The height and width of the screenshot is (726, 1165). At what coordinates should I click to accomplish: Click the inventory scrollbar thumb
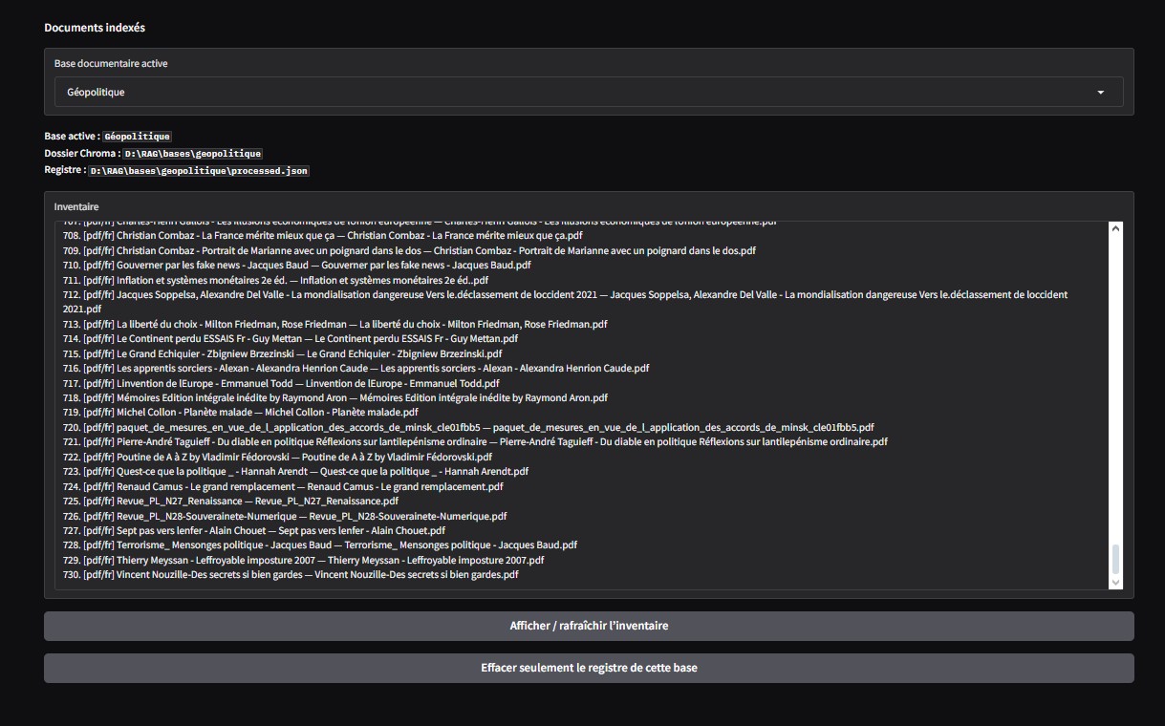point(1114,559)
